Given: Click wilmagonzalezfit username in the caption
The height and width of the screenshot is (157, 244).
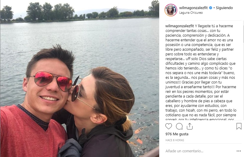Looking at the screenshot, I should [x=180, y=26].
